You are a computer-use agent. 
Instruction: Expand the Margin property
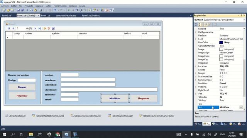[196, 73]
